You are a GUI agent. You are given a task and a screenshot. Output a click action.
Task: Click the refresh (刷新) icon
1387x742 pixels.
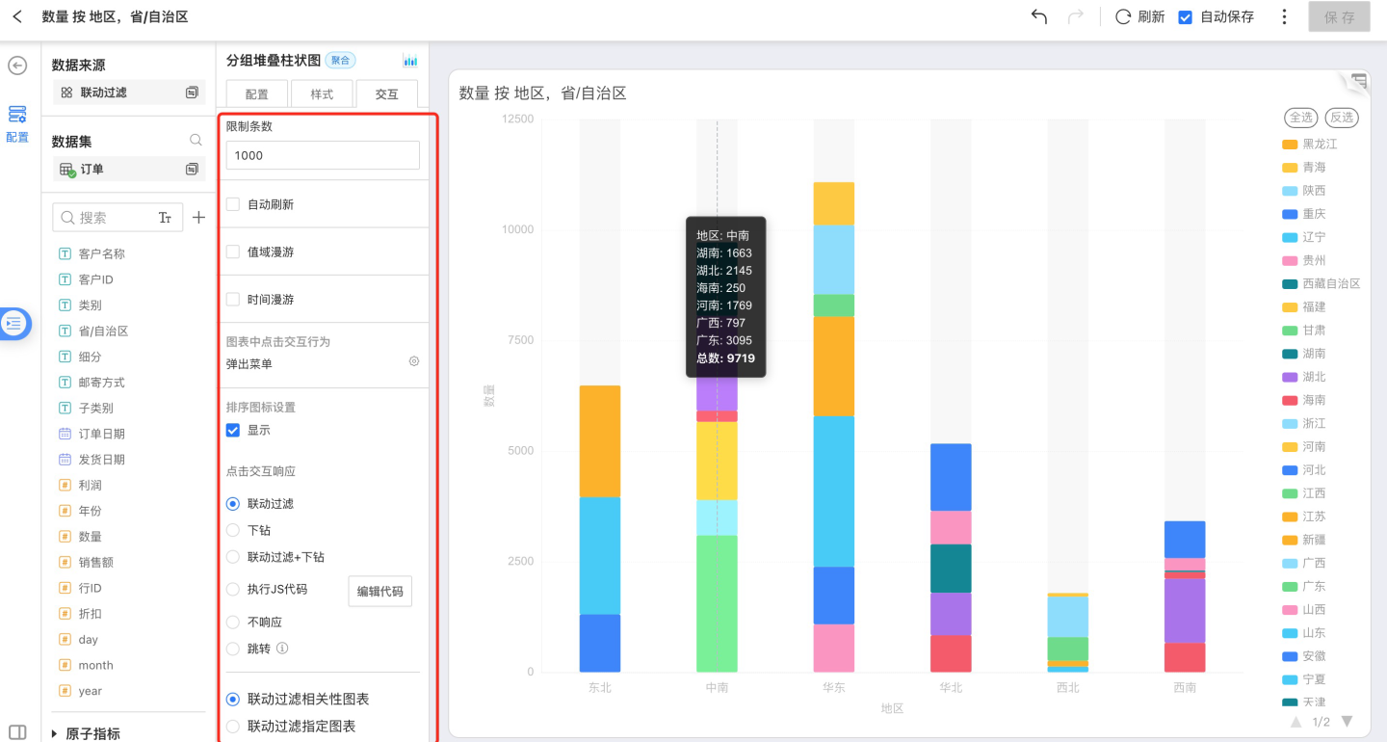(x=1123, y=16)
